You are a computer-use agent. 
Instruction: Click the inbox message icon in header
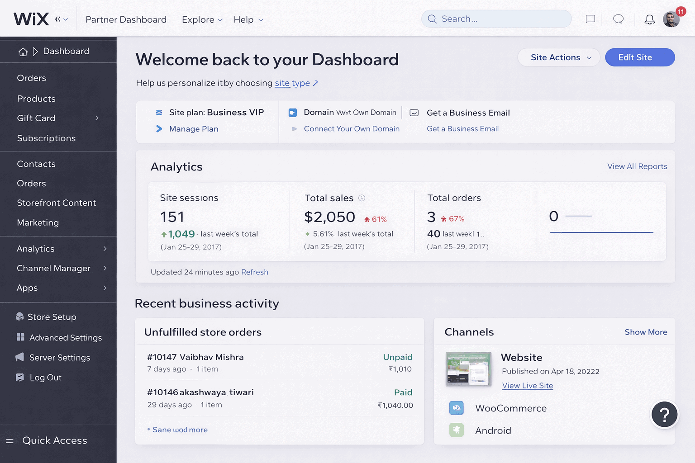[x=590, y=19]
